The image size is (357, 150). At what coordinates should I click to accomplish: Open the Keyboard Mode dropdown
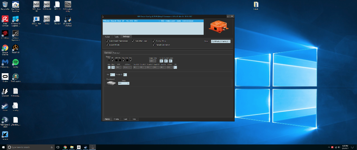pos(124,83)
